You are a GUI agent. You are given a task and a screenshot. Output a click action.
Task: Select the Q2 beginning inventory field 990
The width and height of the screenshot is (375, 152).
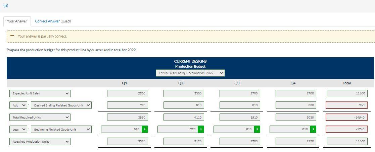[178, 129]
